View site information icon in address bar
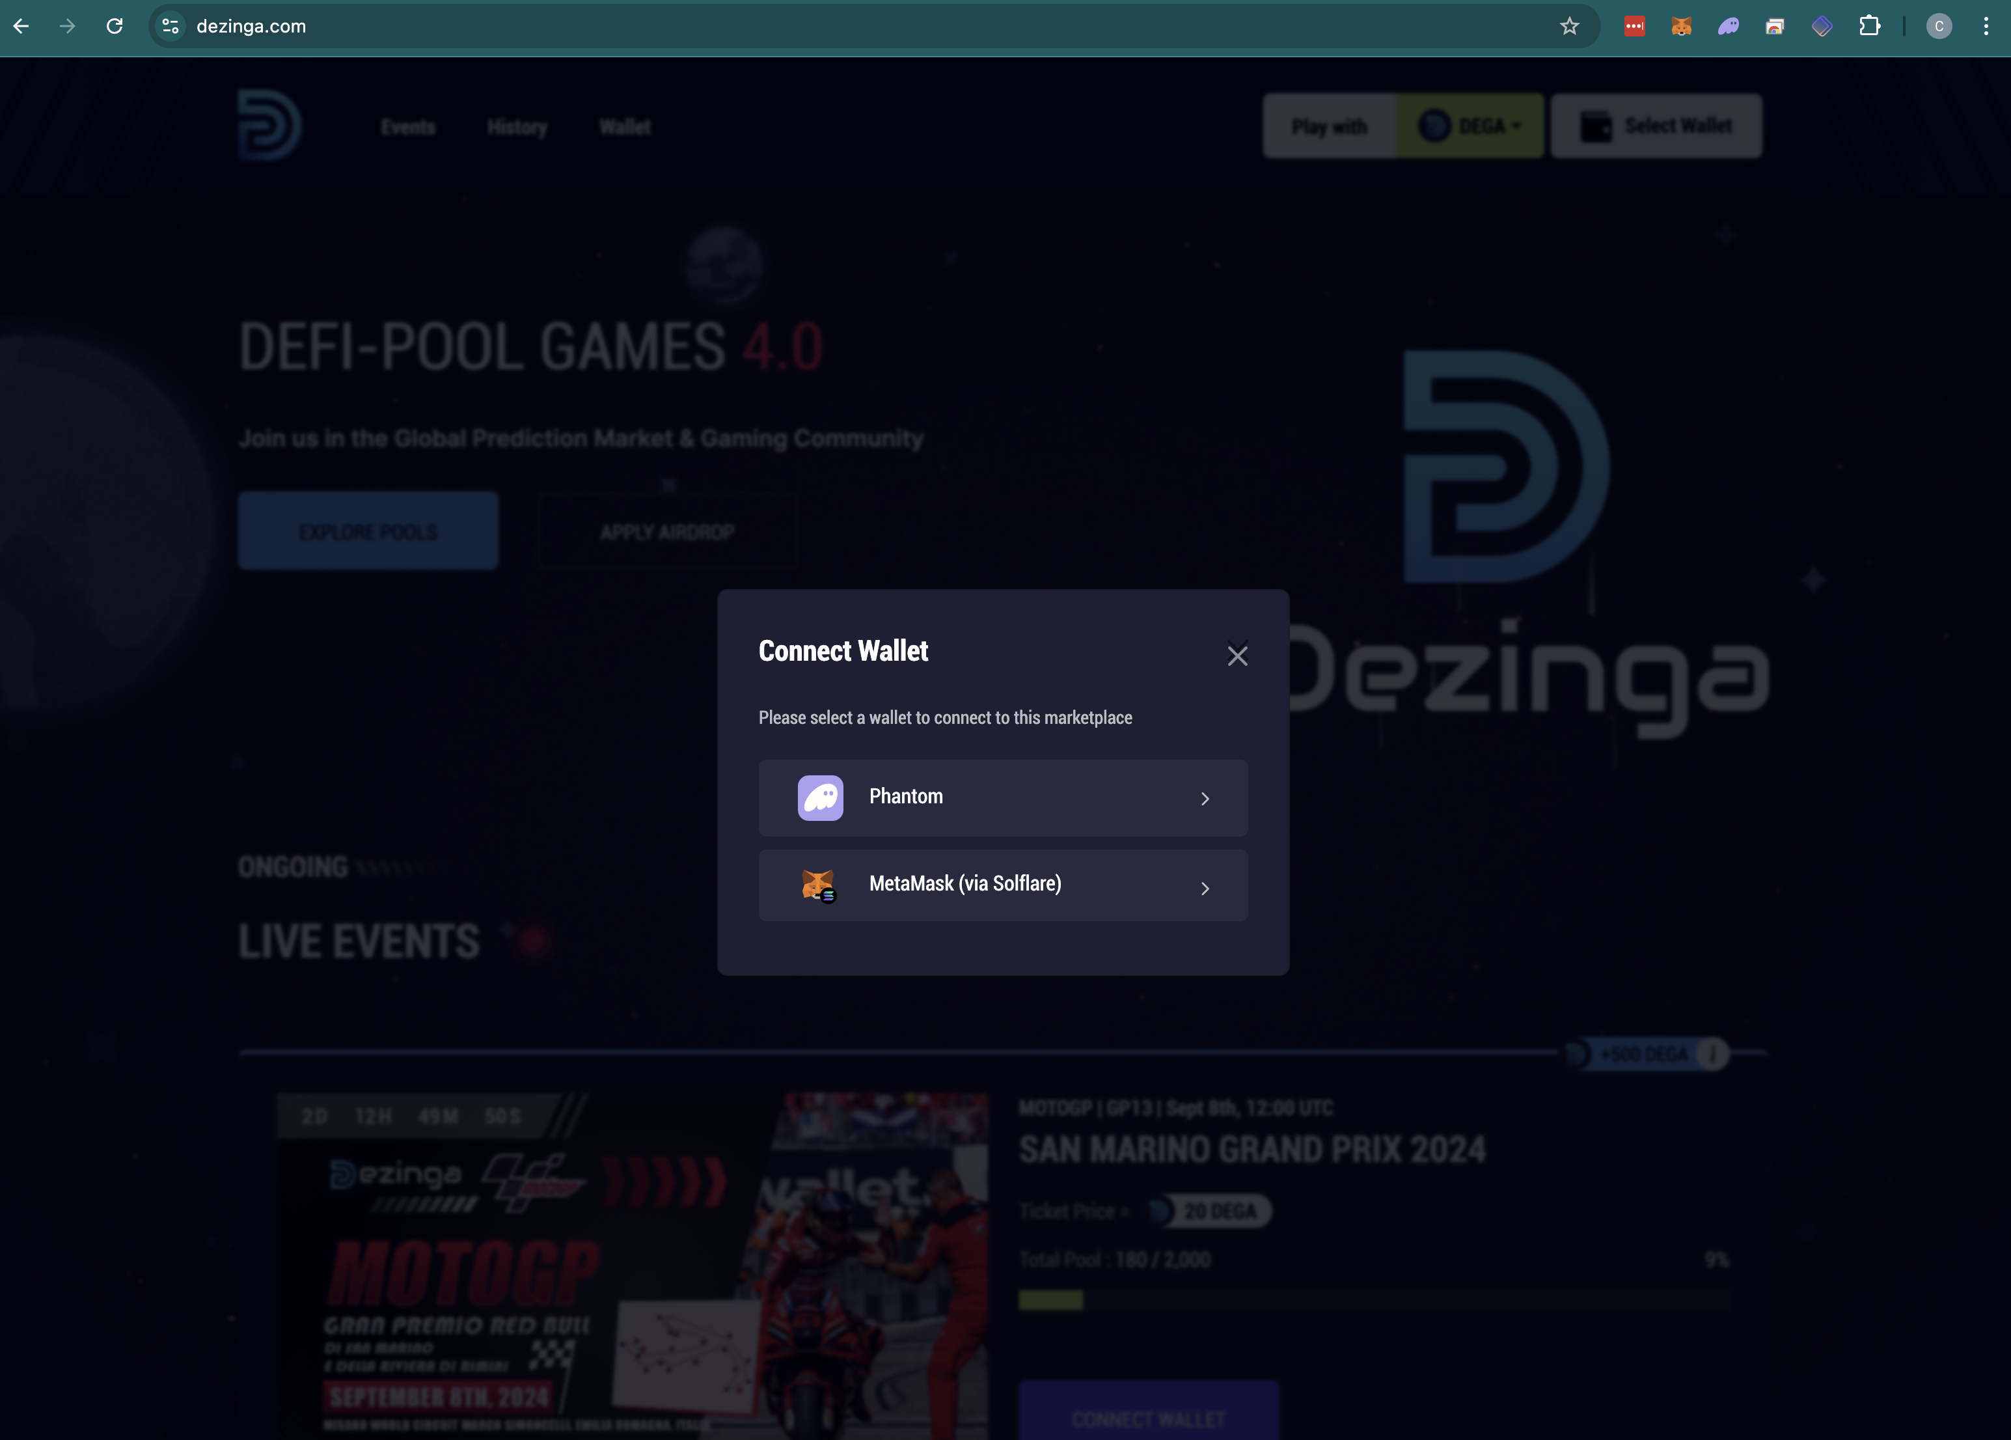This screenshot has width=2011, height=1440. [171, 27]
